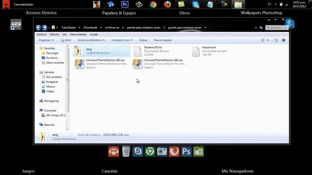Screen dimensions: 312x175
Task: Toggle the preview pane icon
Action: pyautogui.click(x=275, y=40)
